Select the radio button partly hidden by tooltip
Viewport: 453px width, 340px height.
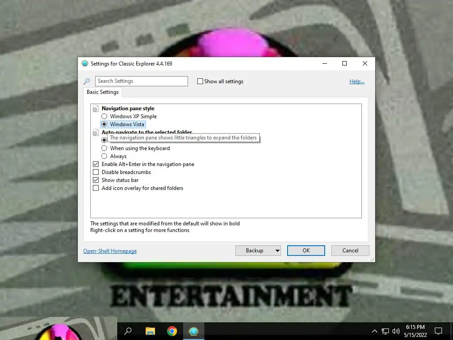(x=104, y=140)
